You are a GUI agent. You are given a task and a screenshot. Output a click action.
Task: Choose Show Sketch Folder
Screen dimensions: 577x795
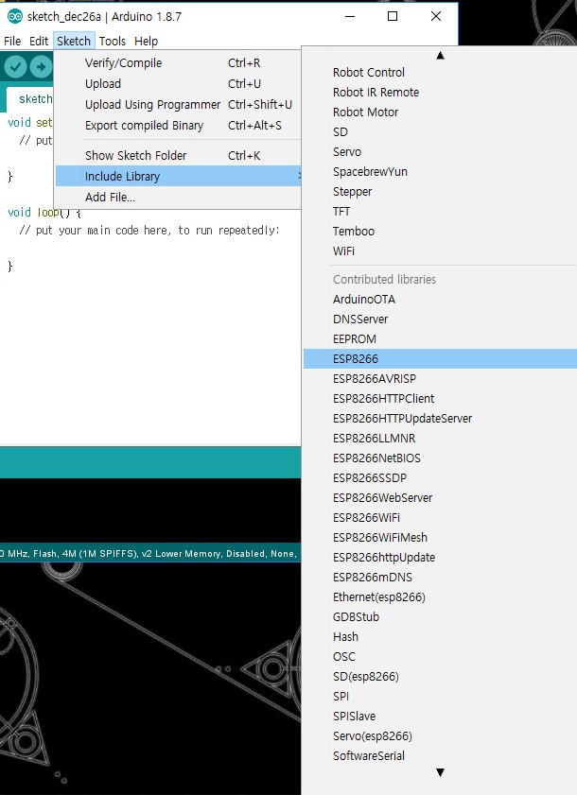pyautogui.click(x=135, y=155)
